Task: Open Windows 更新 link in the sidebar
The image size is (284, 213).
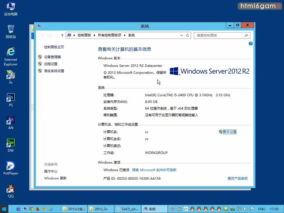Action: [x=55, y=178]
